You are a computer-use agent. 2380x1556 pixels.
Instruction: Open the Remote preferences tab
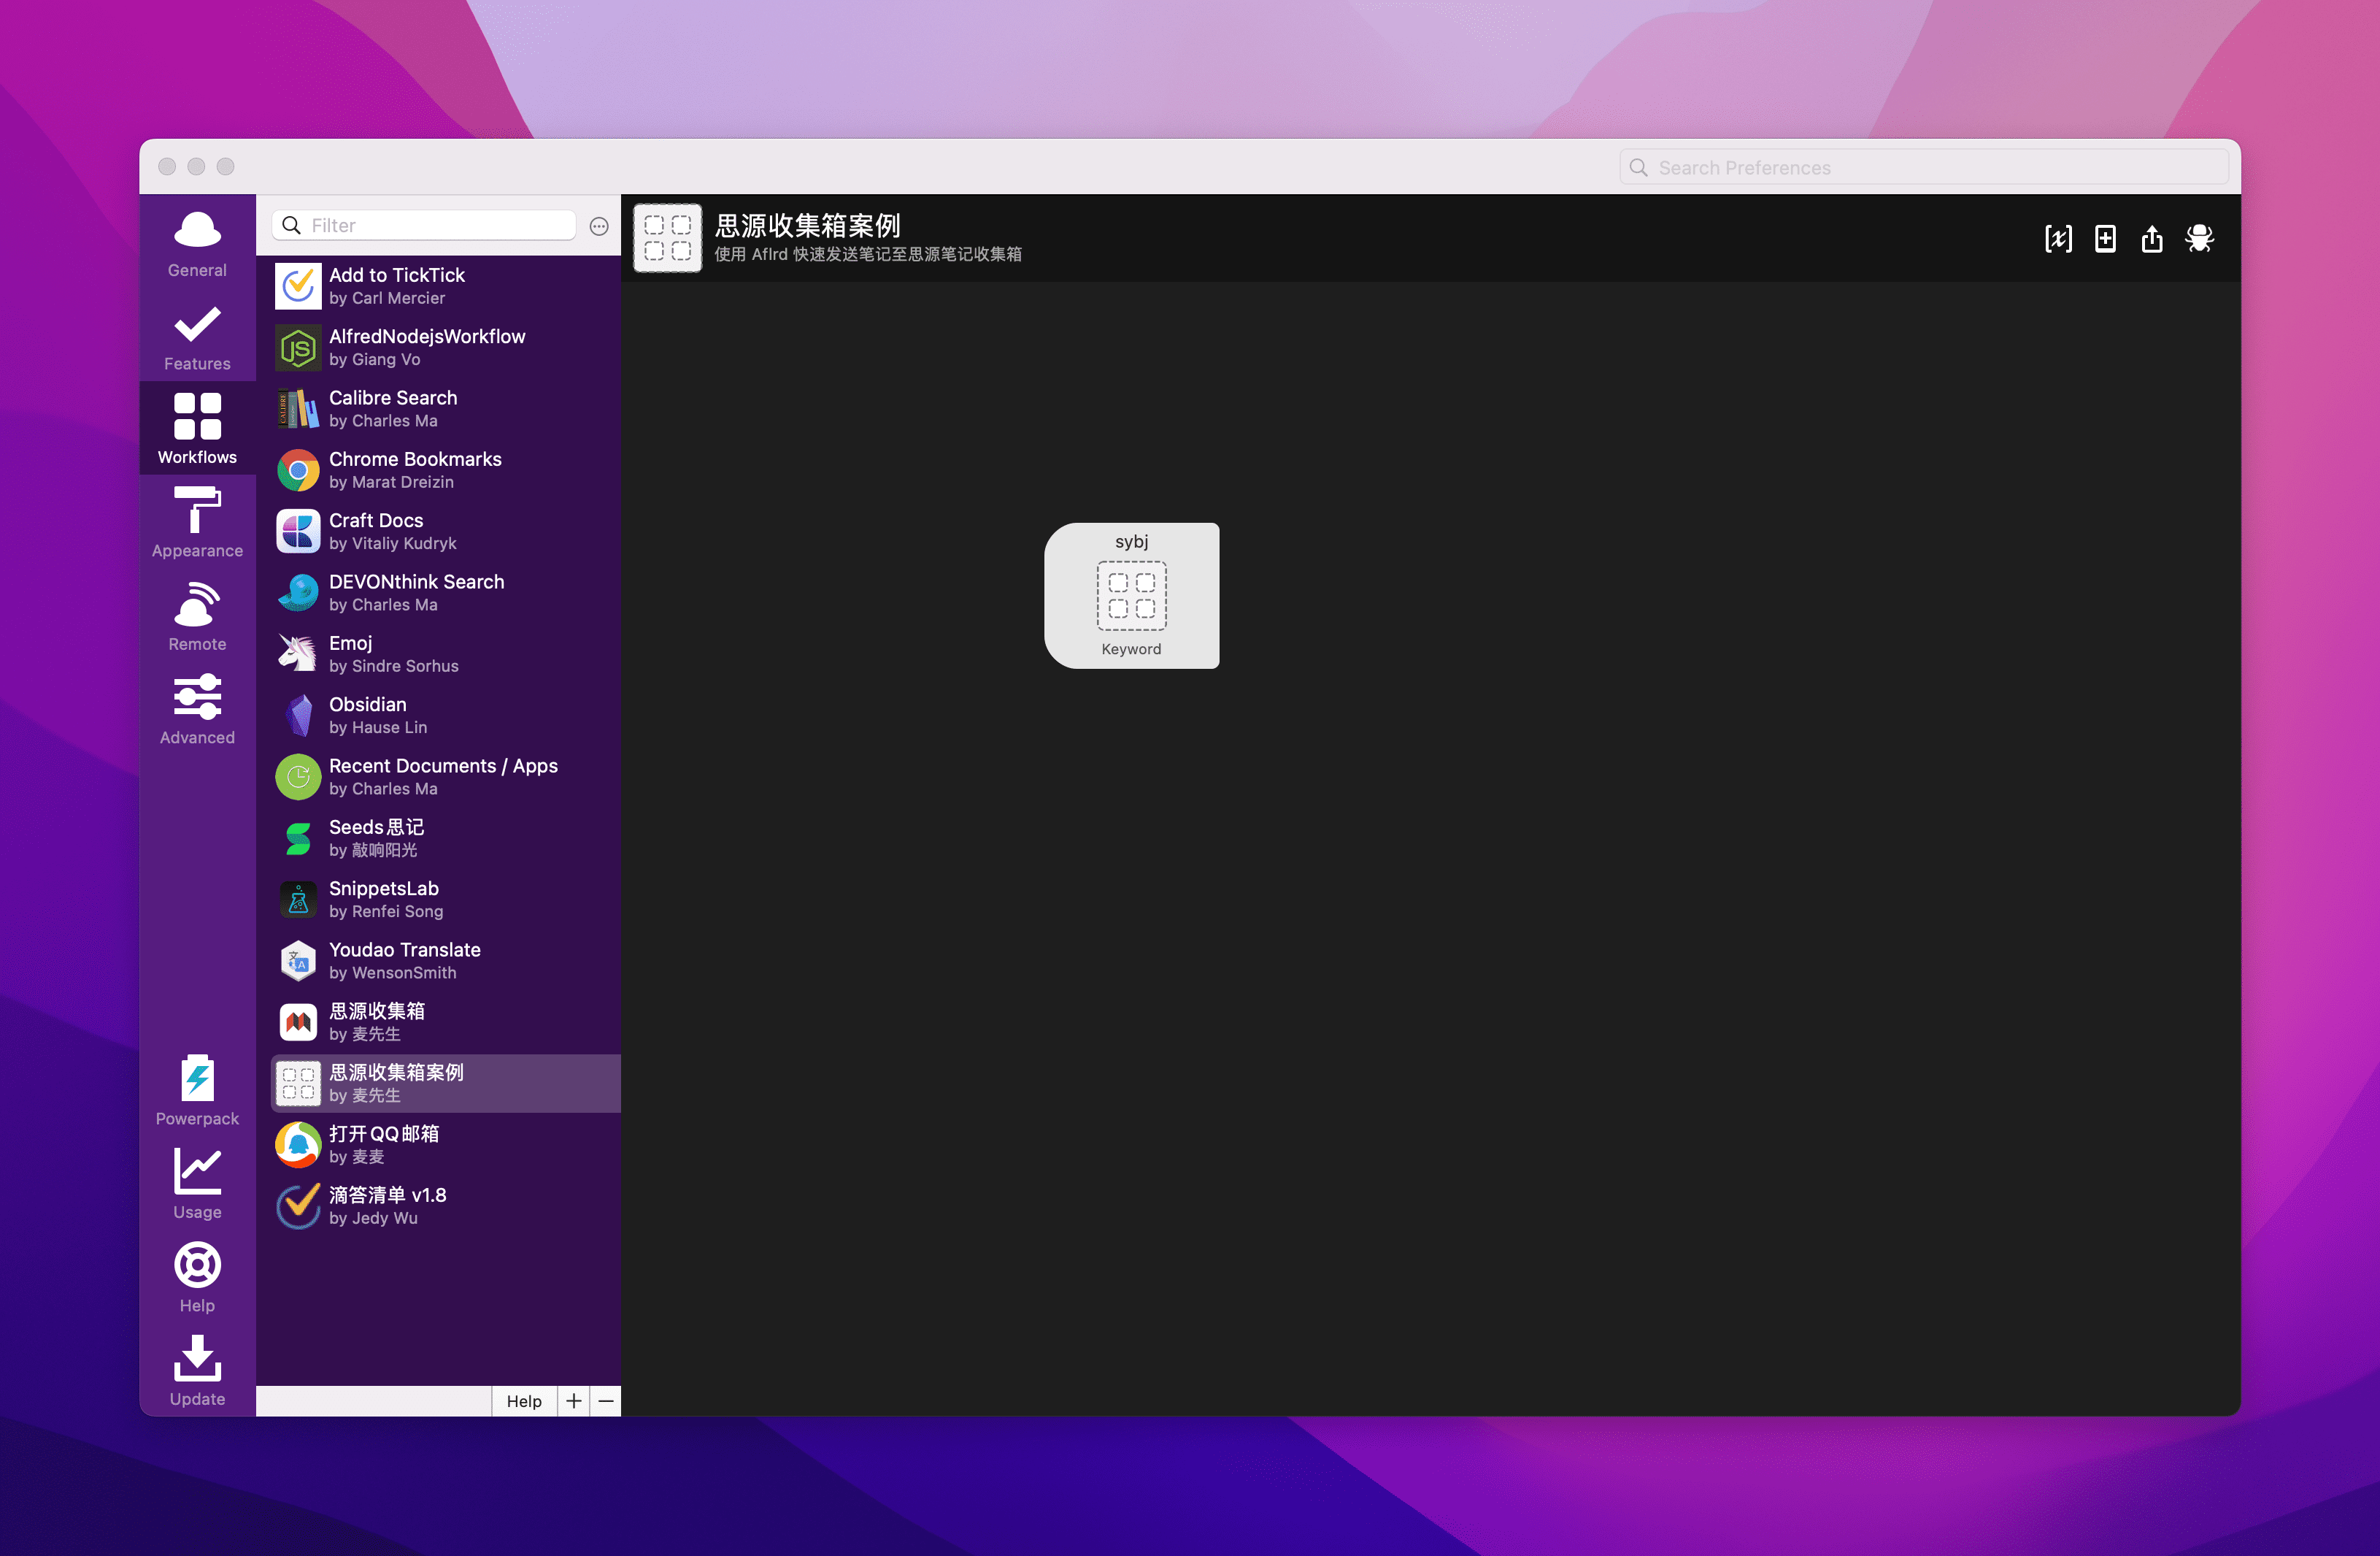[197, 616]
